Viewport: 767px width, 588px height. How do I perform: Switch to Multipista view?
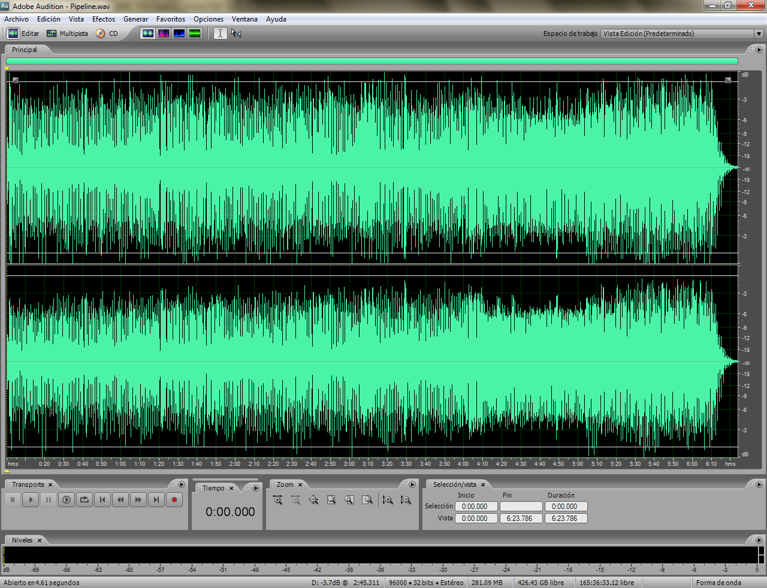pos(67,34)
